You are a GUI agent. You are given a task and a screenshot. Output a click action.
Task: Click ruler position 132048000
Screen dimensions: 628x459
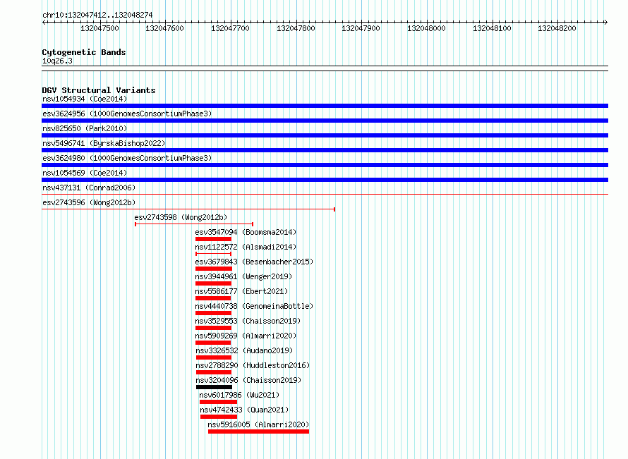tap(426, 28)
